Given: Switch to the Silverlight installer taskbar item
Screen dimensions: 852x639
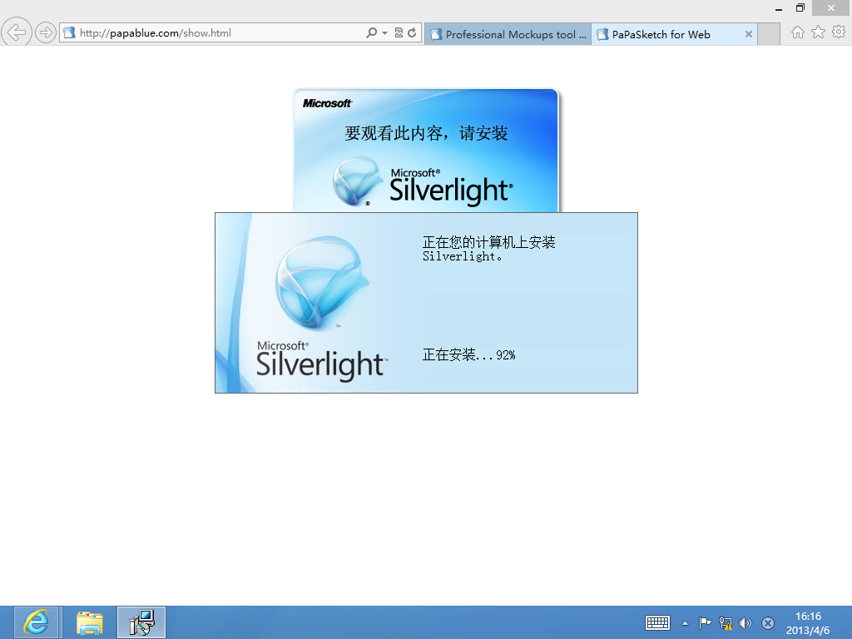Looking at the screenshot, I should tap(141, 622).
